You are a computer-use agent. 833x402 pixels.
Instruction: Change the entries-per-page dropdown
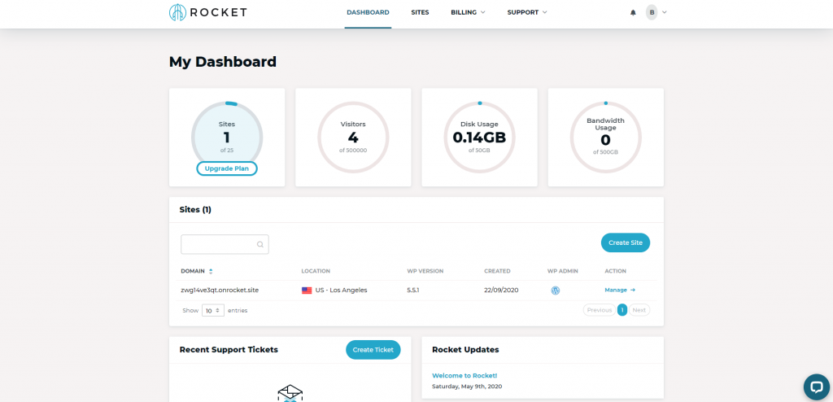pyautogui.click(x=213, y=311)
